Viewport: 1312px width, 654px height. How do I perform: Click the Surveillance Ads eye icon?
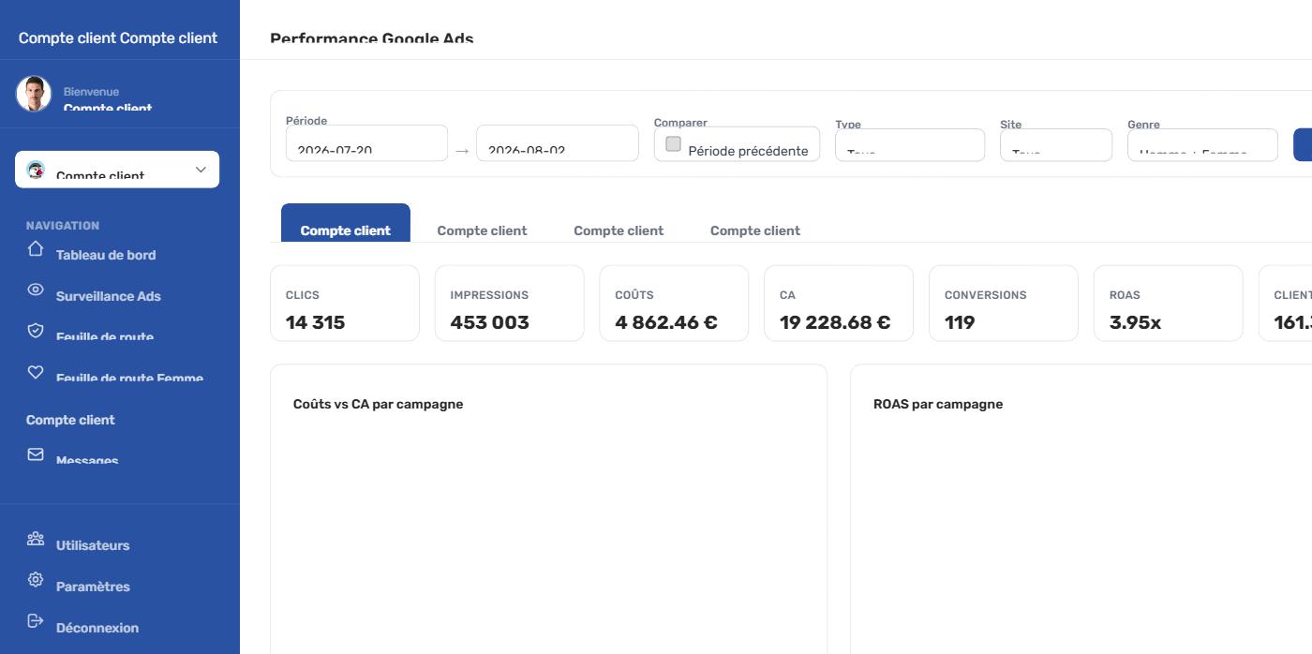click(36, 290)
